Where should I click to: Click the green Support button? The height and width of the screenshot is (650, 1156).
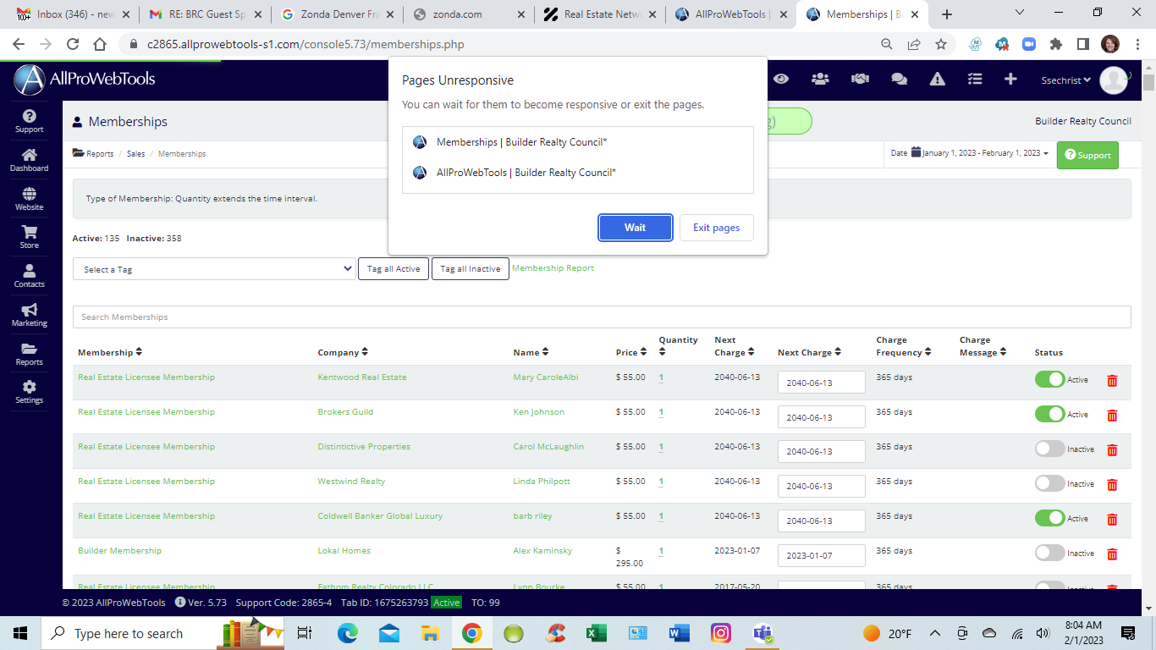[1087, 155]
